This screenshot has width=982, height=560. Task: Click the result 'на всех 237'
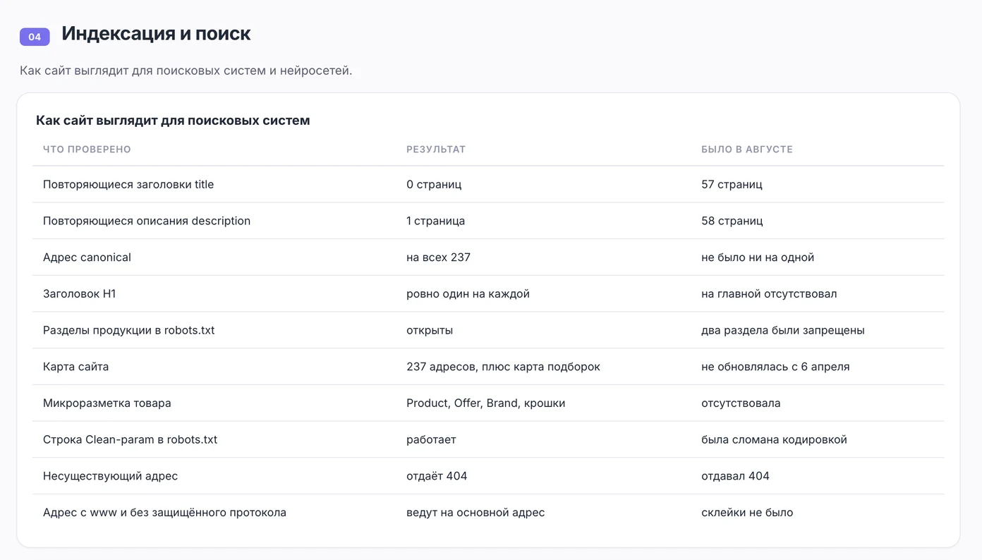(438, 257)
